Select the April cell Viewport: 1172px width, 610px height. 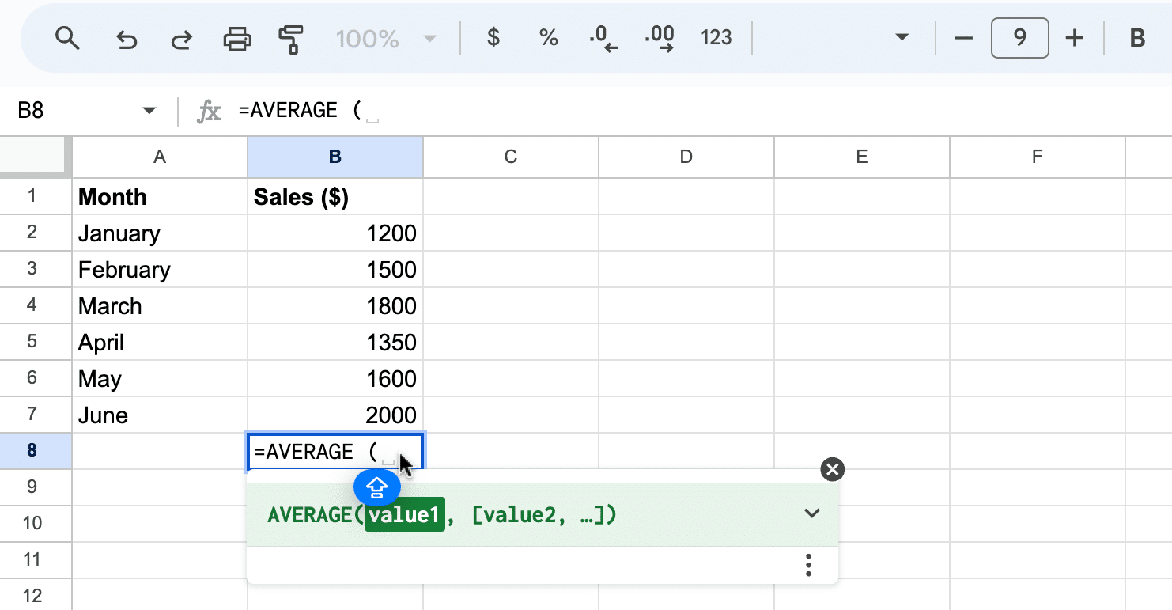[160, 342]
